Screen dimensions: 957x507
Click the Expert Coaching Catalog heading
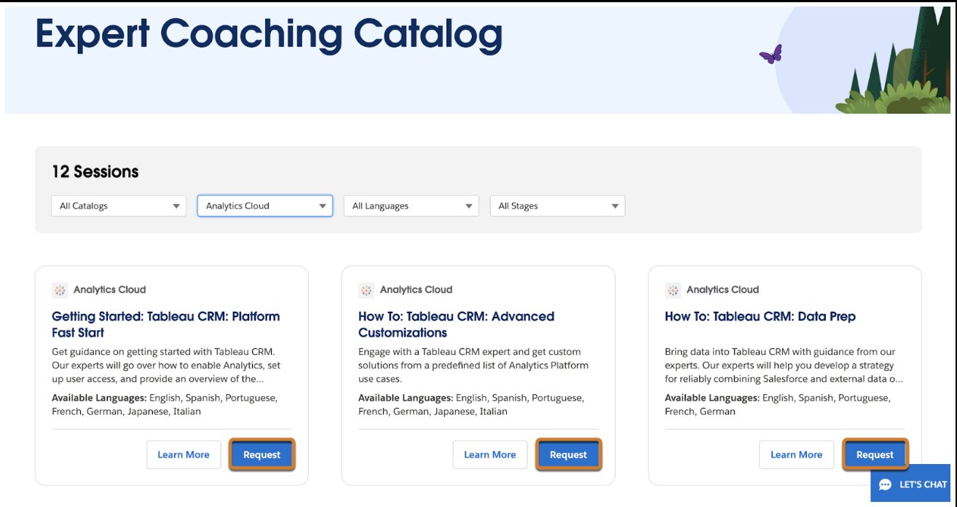pos(269,35)
